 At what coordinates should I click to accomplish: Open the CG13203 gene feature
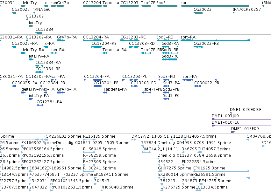coord(130,6)
